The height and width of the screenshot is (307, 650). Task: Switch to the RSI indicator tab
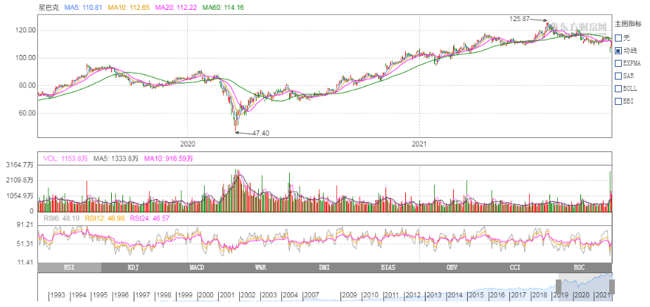click(69, 268)
